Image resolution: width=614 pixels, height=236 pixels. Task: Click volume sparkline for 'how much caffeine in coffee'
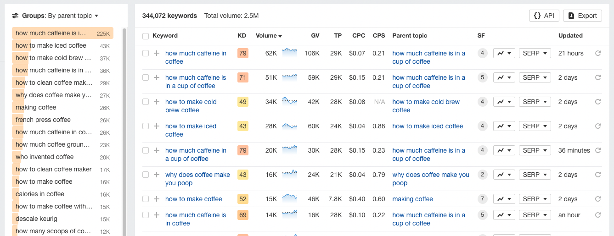coord(290,52)
